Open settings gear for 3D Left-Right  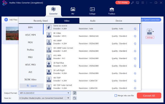[135, 73]
